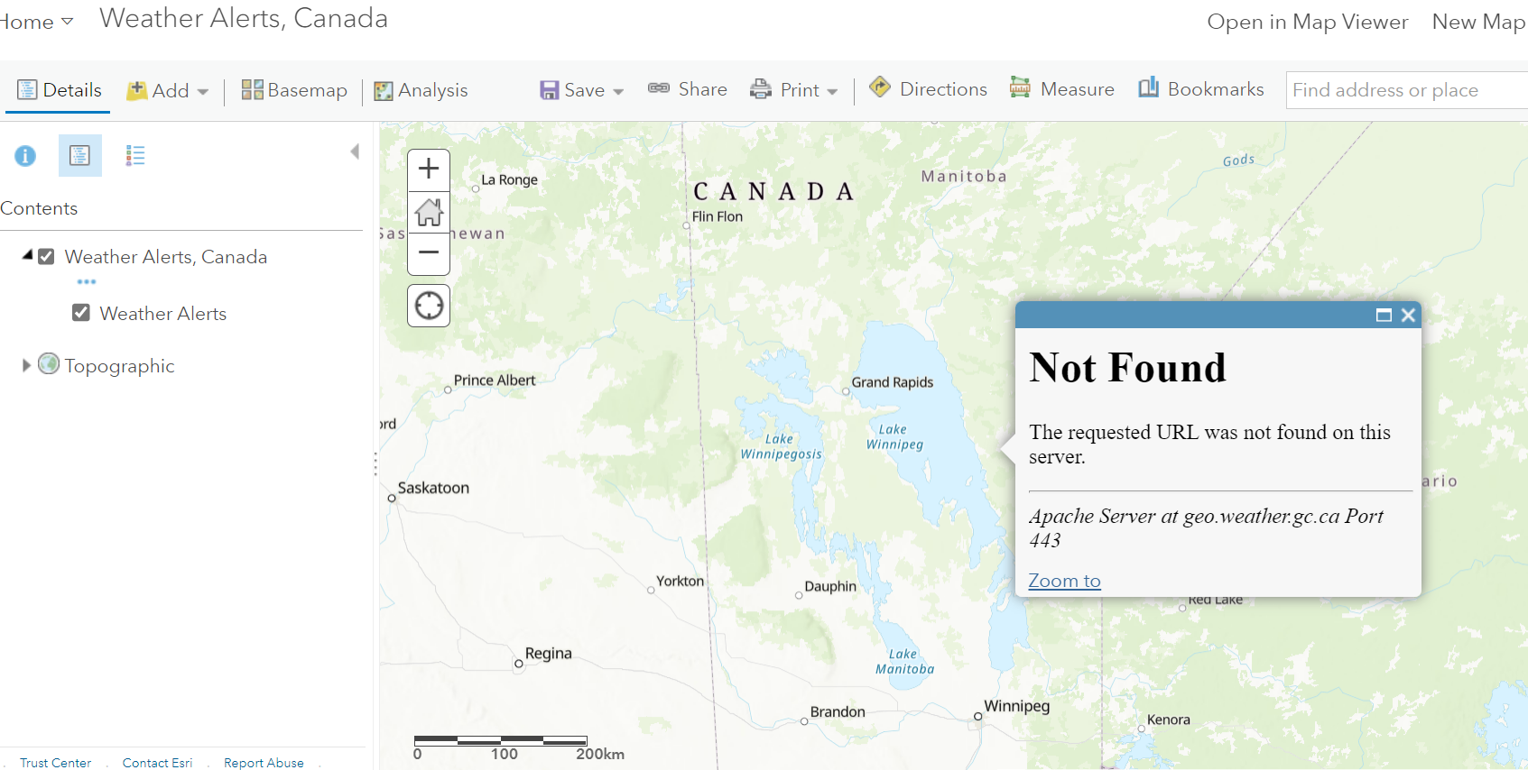The width and height of the screenshot is (1528, 770).
Task: Open the Home dropdown menu
Action: 36,22
